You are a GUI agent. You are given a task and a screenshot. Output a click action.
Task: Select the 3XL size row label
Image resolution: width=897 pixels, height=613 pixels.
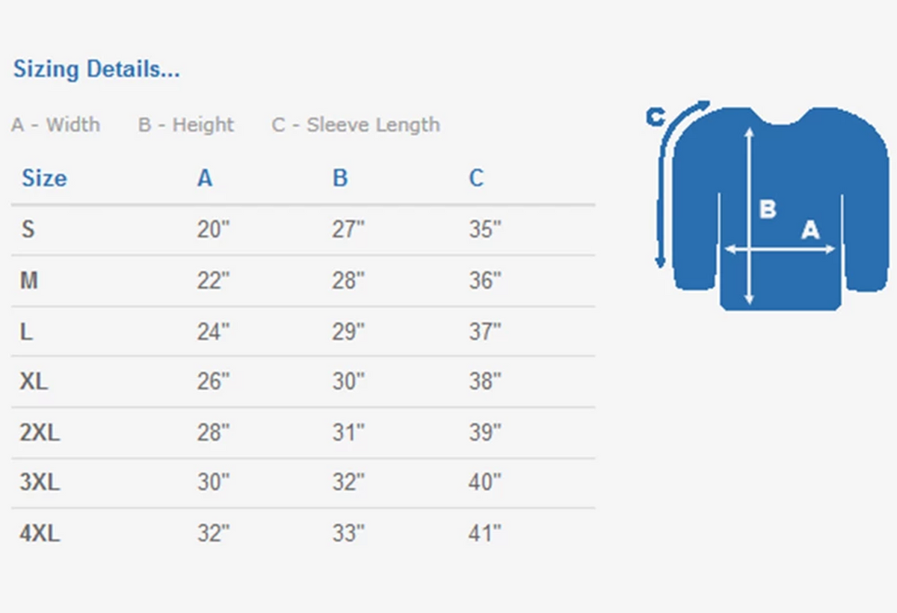[40, 482]
